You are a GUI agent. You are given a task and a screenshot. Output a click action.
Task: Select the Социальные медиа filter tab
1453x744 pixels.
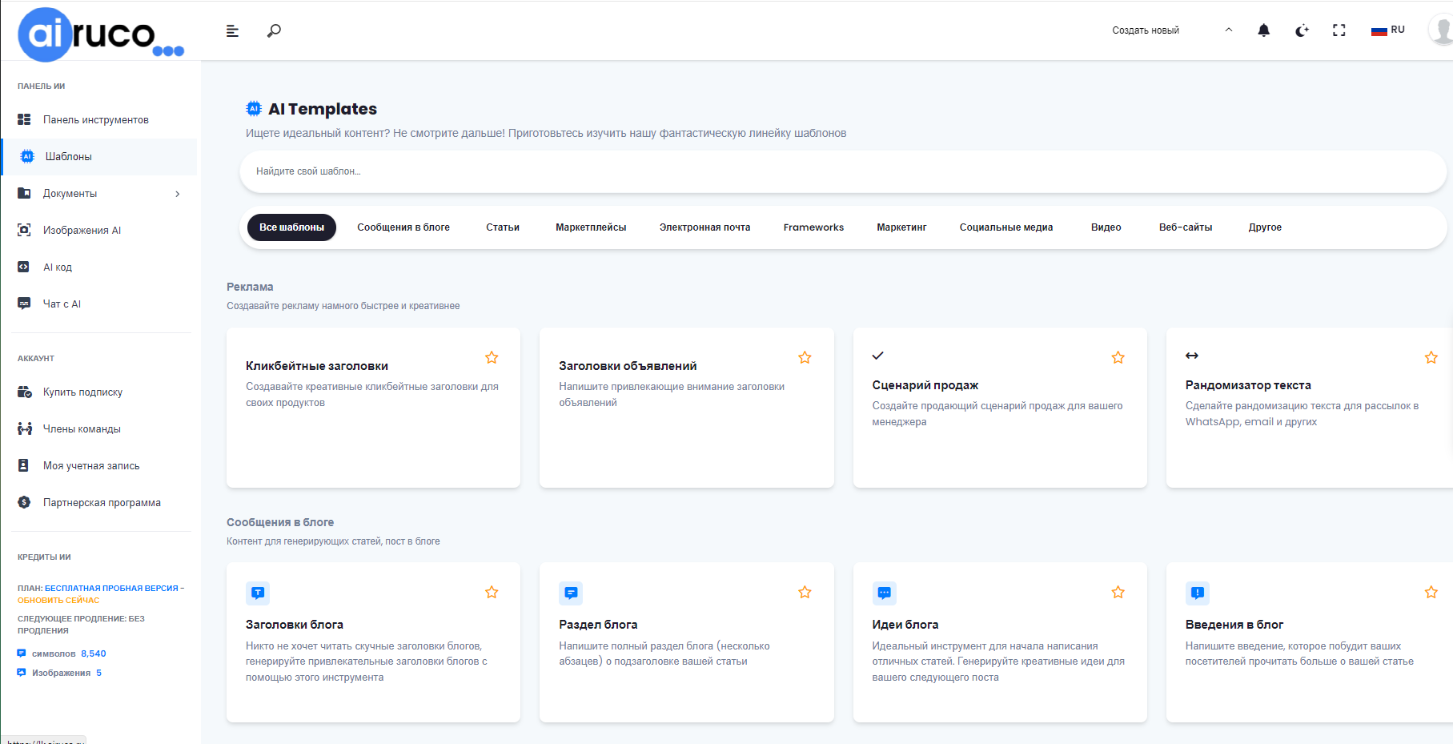(1005, 227)
